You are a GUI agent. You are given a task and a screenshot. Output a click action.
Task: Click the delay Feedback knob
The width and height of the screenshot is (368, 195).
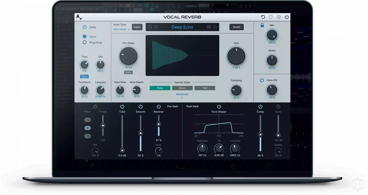point(84,90)
